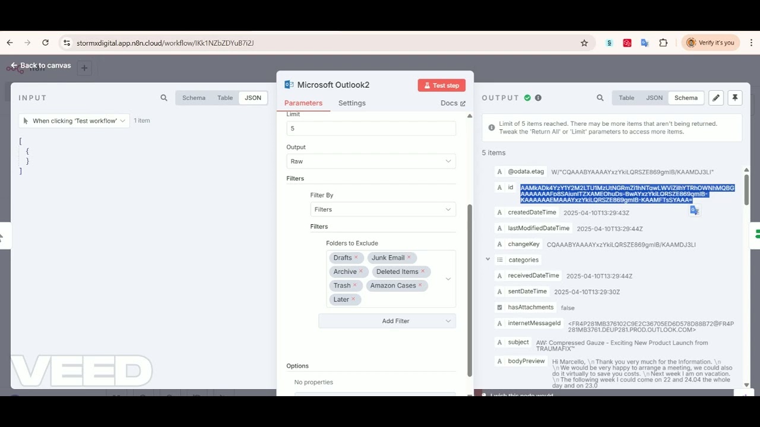Click the Limit input field
Image resolution: width=760 pixels, height=427 pixels.
pos(371,128)
